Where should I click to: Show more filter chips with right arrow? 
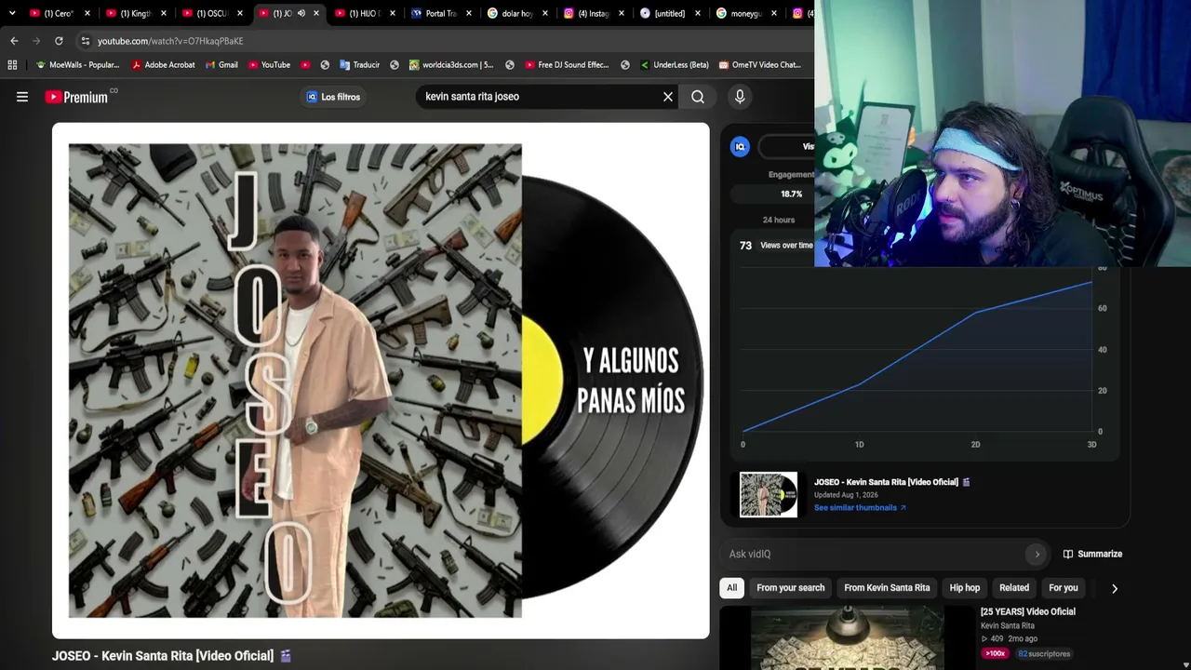1115,588
